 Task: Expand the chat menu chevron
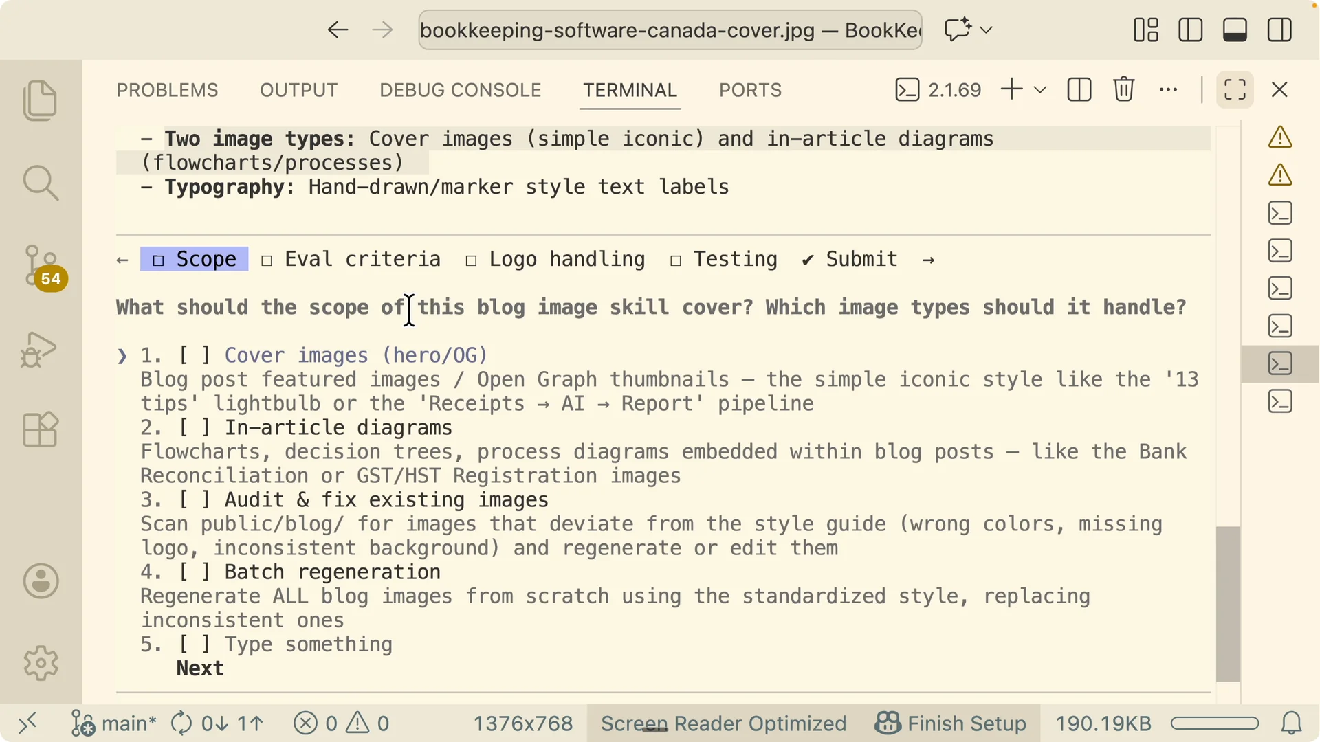pyautogui.click(x=986, y=30)
